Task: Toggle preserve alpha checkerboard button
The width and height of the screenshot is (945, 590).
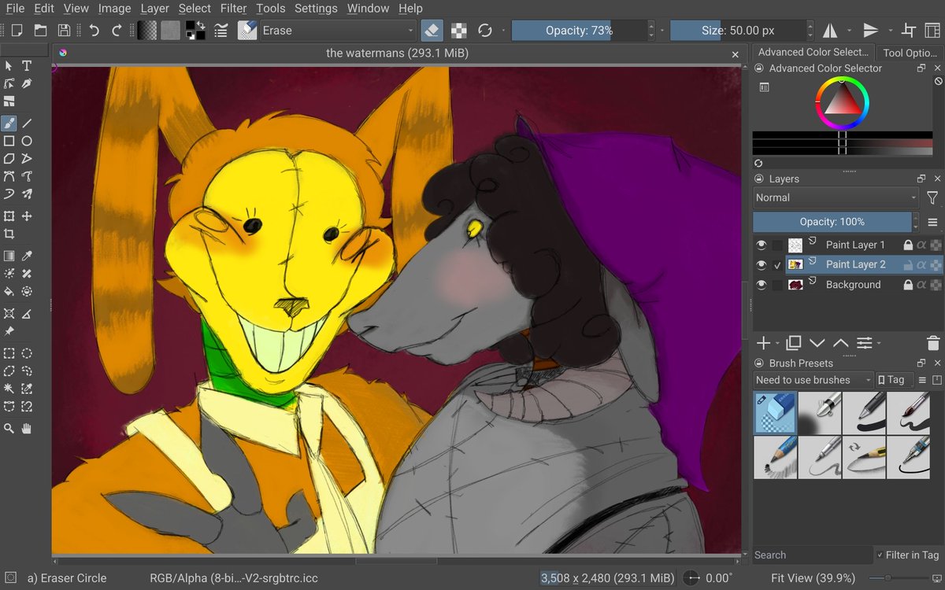Action: click(459, 31)
